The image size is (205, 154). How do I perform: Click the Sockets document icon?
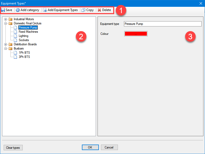click(15, 40)
